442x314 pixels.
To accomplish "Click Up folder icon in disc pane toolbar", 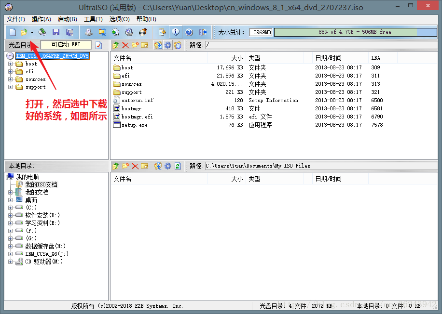I will tap(116, 45).
